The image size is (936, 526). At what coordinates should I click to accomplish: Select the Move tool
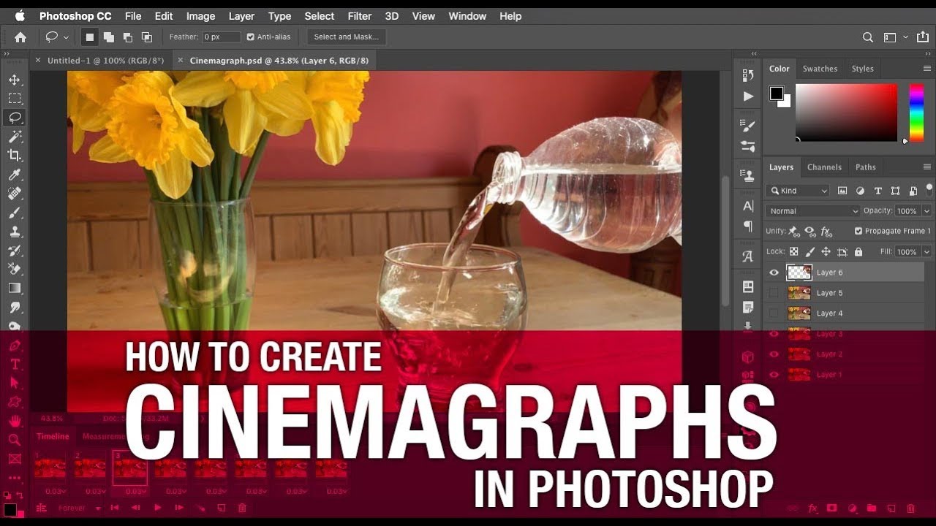15,80
